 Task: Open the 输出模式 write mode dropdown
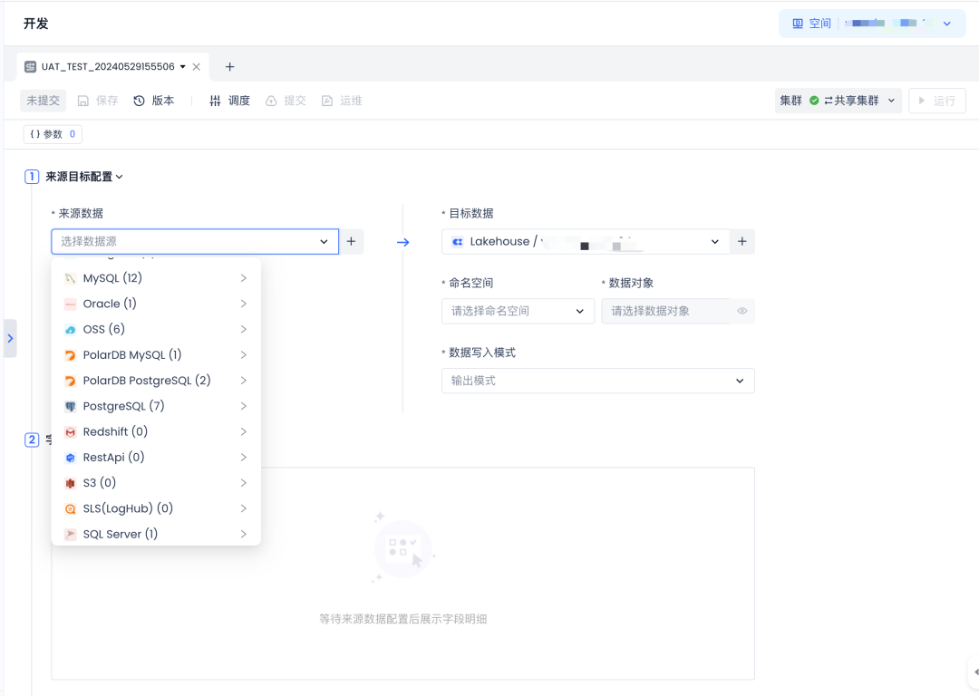pos(598,381)
